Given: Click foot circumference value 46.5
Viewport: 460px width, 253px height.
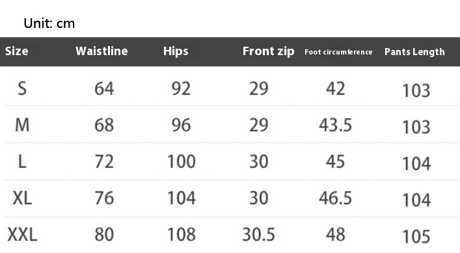Looking at the screenshot, I should point(335,198).
